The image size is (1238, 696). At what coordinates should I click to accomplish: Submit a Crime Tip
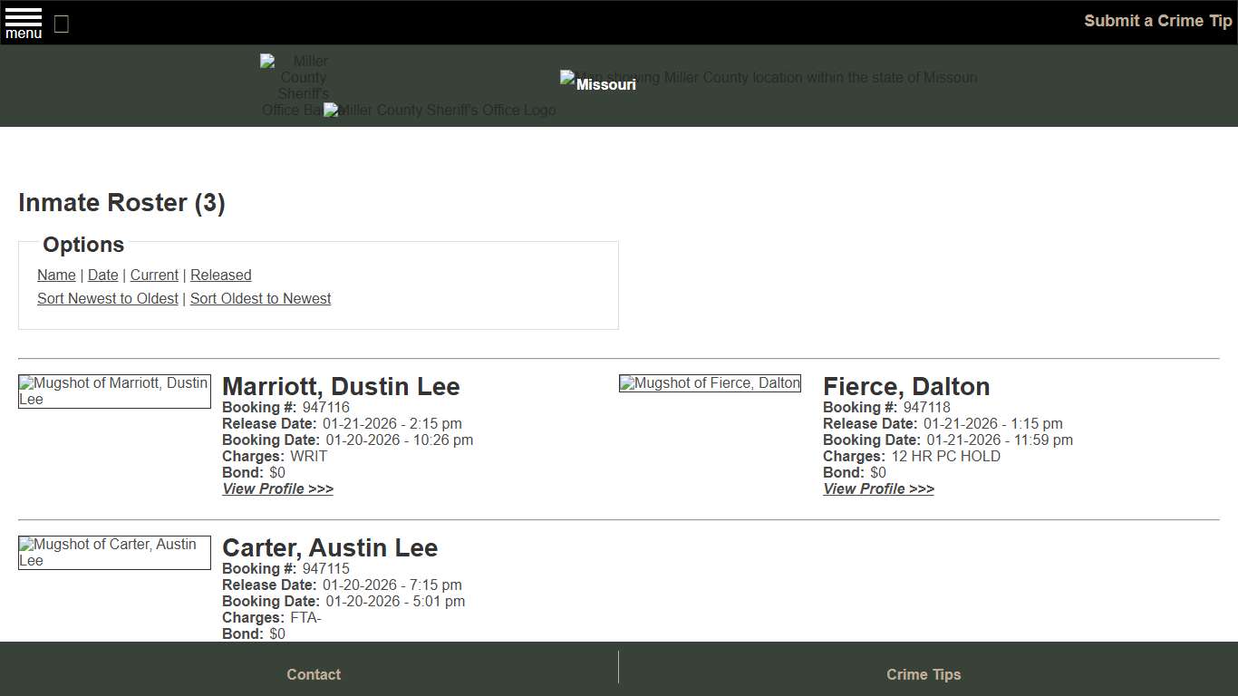coord(1157,20)
